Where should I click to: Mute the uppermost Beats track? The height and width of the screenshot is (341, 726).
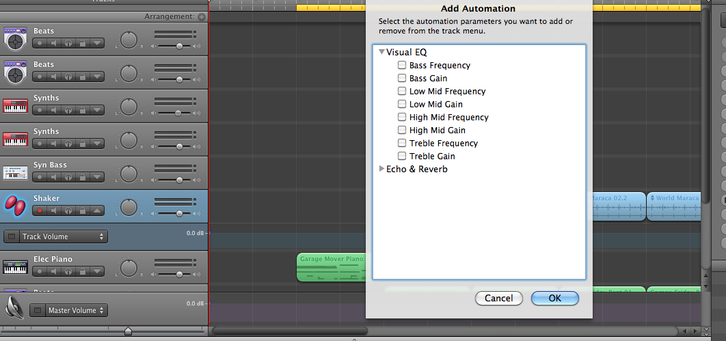54,43
